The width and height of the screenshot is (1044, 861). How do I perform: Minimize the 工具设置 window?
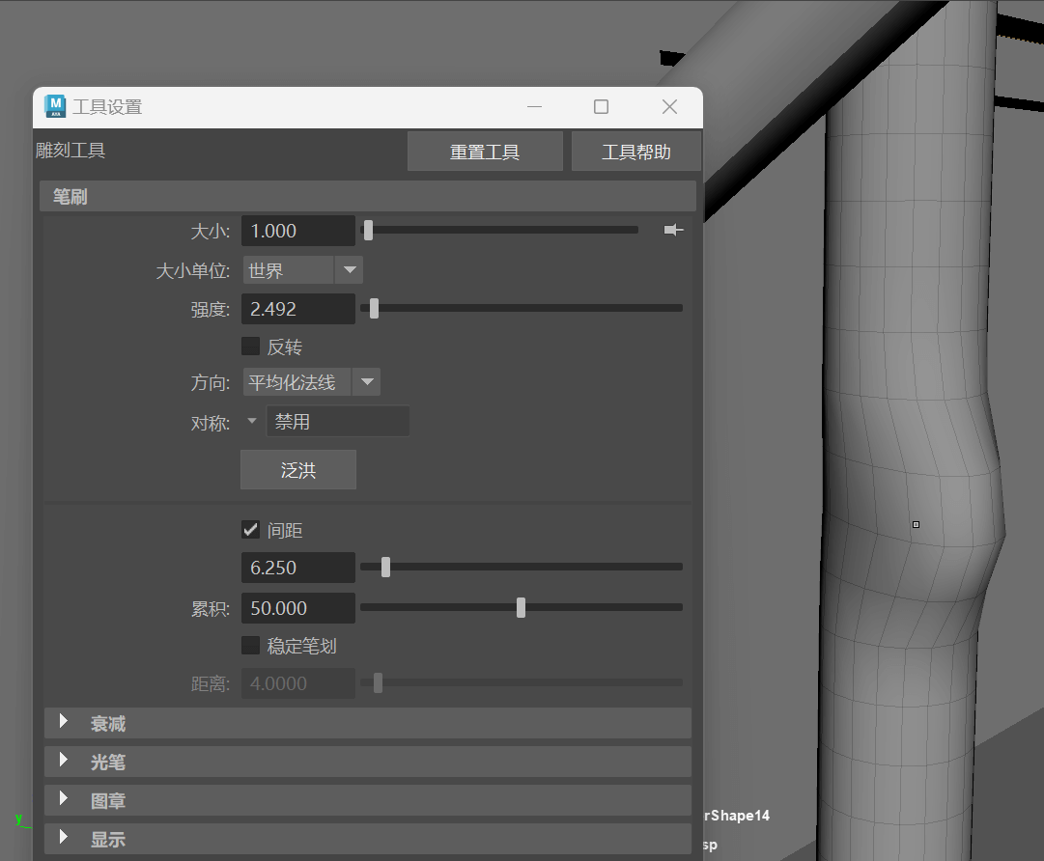pos(534,106)
